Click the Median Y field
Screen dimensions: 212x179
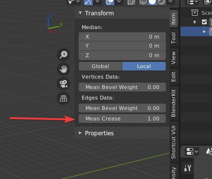coord(122,46)
